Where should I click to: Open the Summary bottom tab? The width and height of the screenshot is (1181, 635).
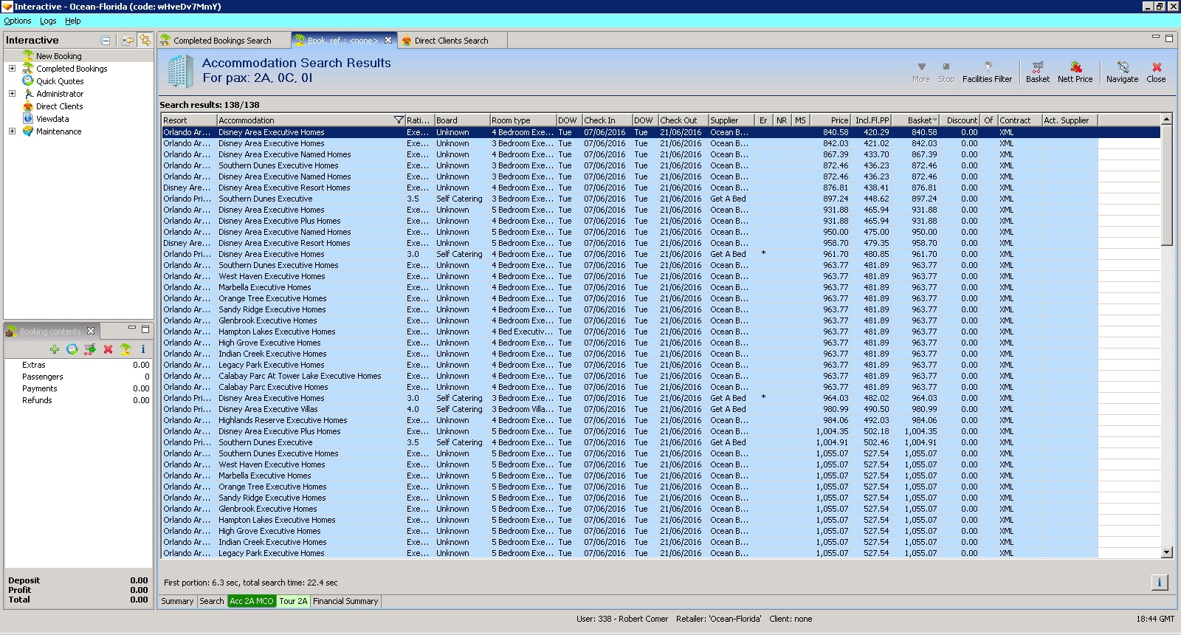[177, 601]
